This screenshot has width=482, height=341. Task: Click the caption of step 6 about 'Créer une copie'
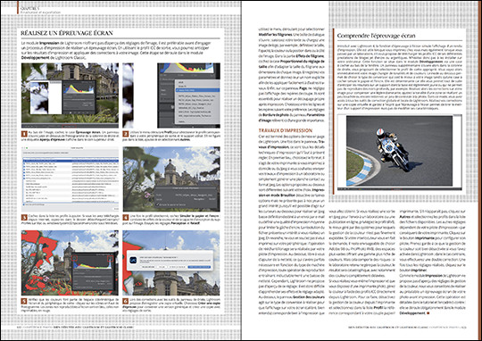click(171, 304)
